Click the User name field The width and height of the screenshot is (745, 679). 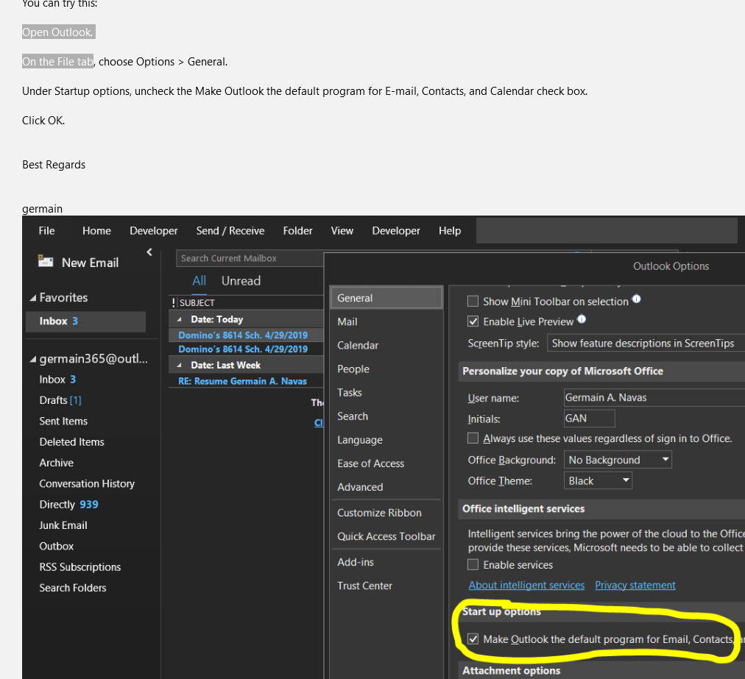pyautogui.click(x=654, y=397)
